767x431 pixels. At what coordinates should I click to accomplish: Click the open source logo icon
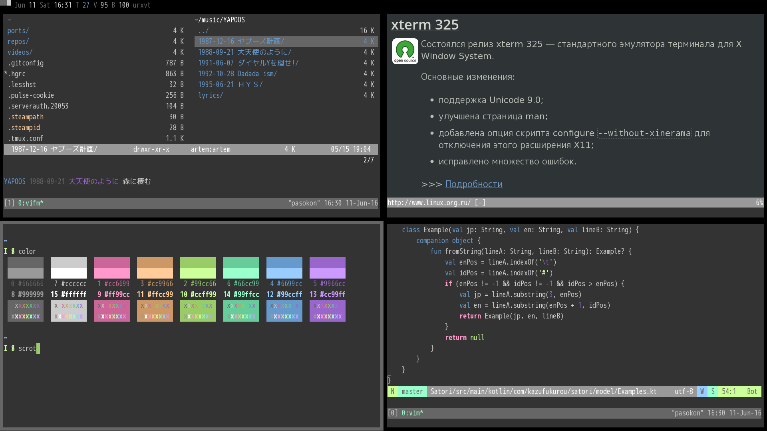click(x=405, y=51)
